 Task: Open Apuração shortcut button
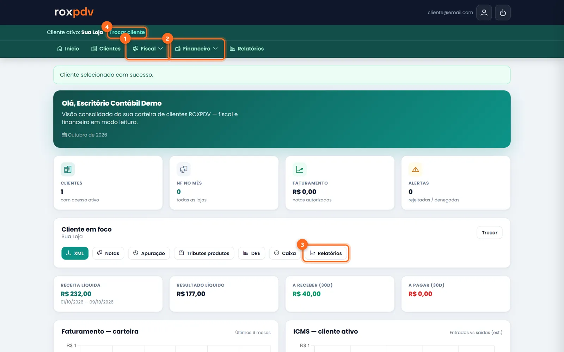point(149,253)
